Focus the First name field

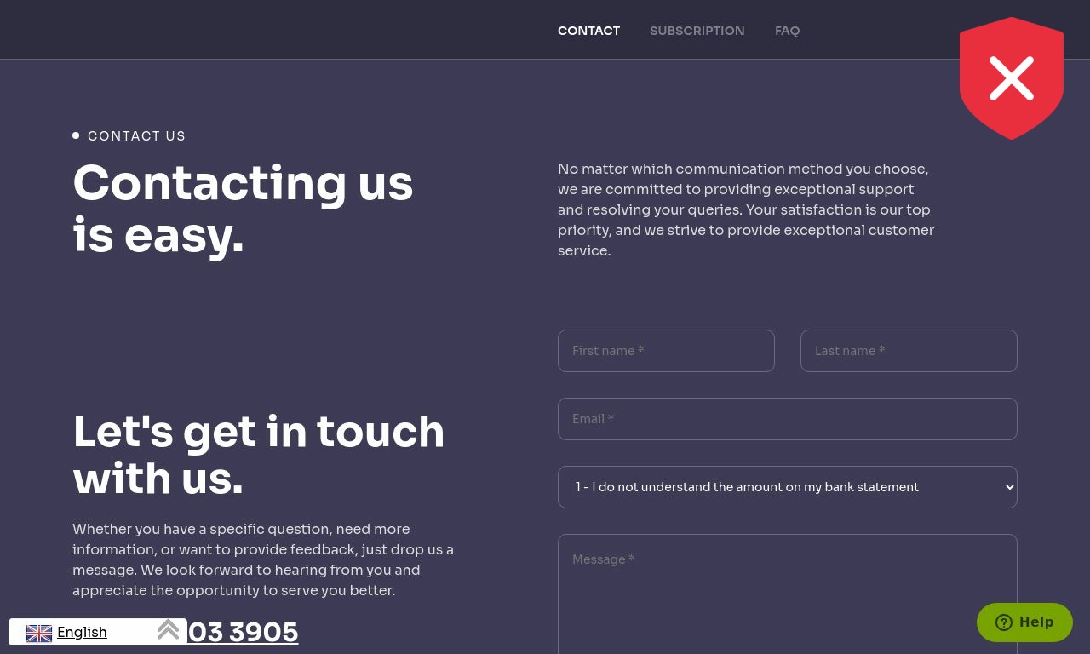[666, 351]
